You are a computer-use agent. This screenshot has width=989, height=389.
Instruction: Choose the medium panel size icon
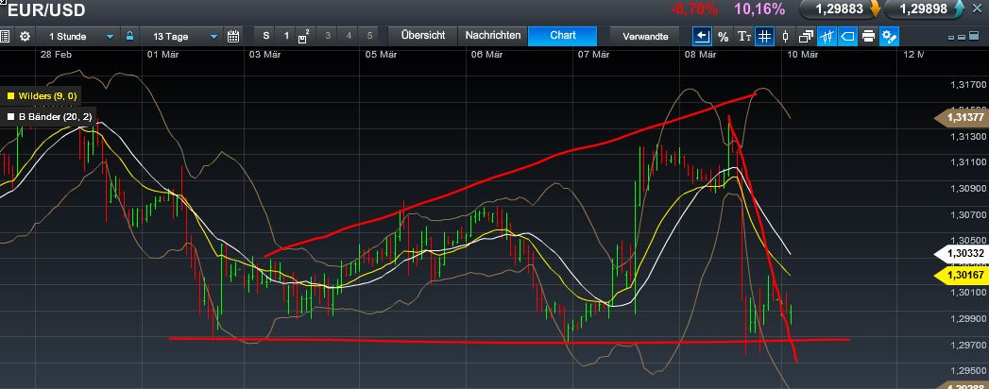[962, 37]
